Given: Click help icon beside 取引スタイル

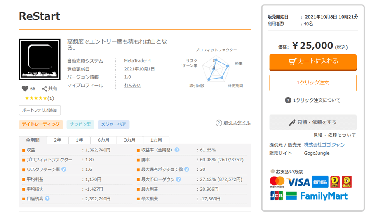Looking at the screenshot, I should point(219,123).
